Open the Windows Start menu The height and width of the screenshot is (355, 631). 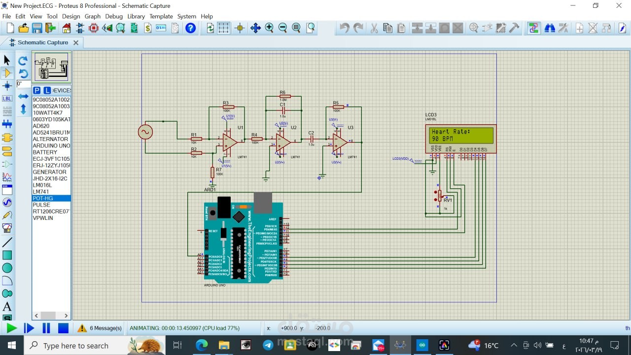[11, 345]
